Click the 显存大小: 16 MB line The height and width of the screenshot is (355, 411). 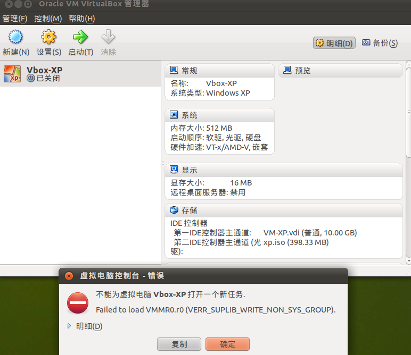(x=211, y=183)
